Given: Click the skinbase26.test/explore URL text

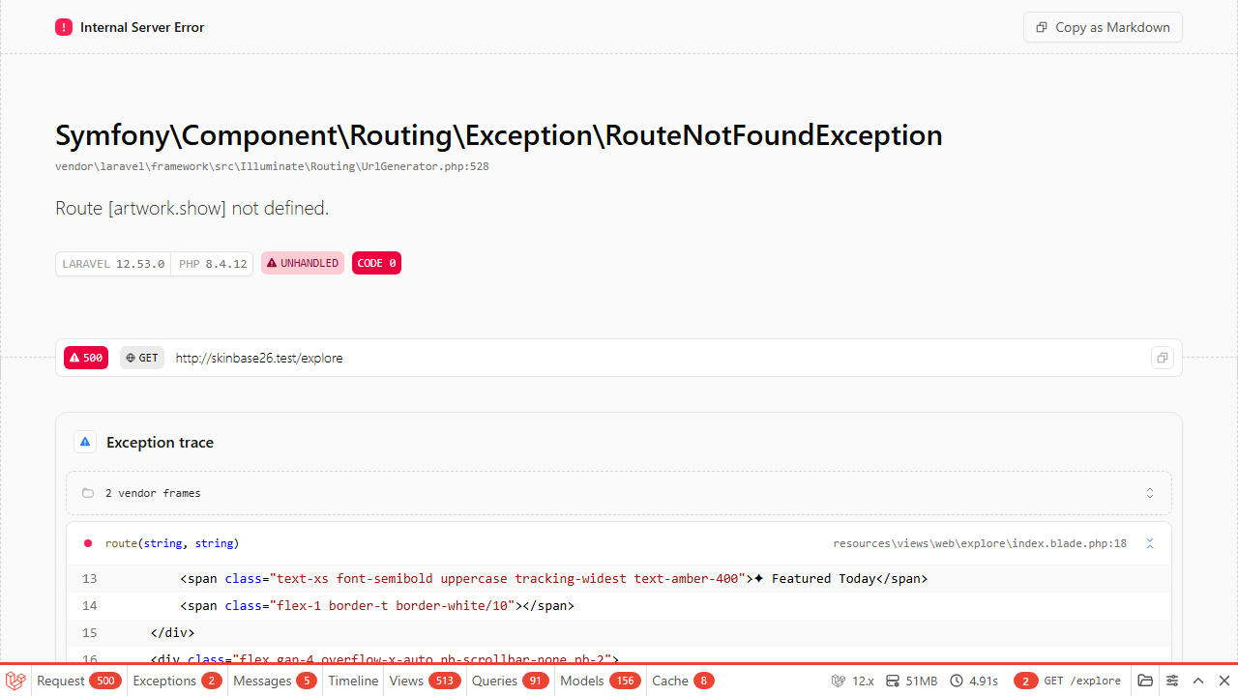Looking at the screenshot, I should (x=259, y=358).
